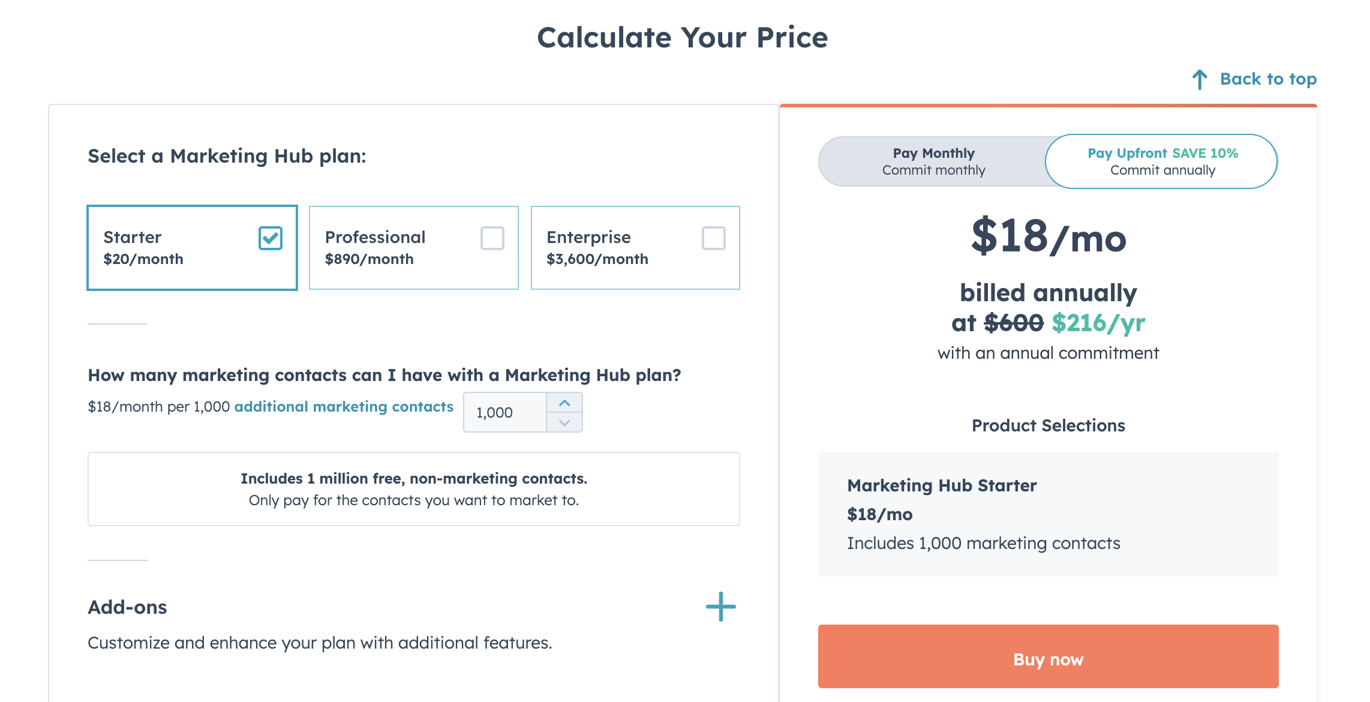The width and height of the screenshot is (1370, 702).
Task: Select Pay Upfront SAVE 10% option
Action: (x=1162, y=161)
